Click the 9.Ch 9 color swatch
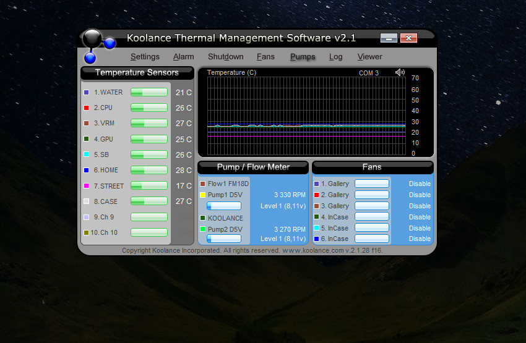Screen dimensions: 526x343 [86, 217]
